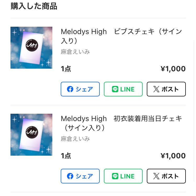Visit 麻倉えいみ shop under 初衣装着用当日チェキ item
The image size is (196, 196).
click(x=75, y=139)
